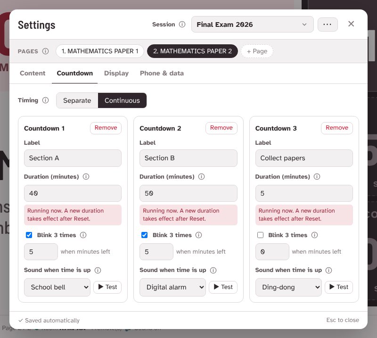Click Countdown 1 Blink 3 times info icon
The image size is (377, 338).
point(83,235)
